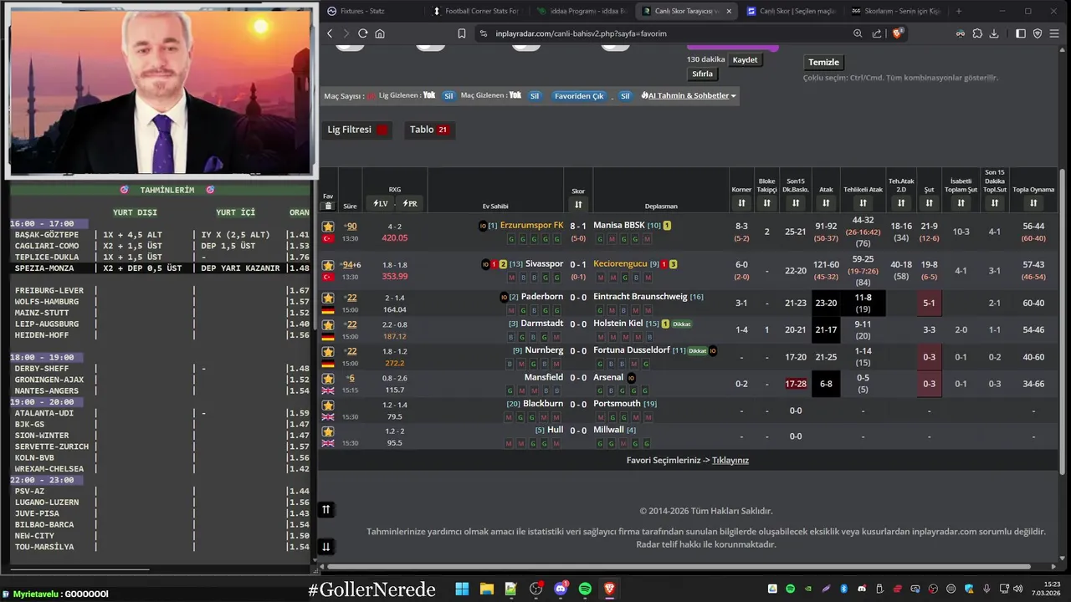Sort by Tehlikeli Atak column arrows
Screen dimensions: 1071x602
tap(863, 203)
